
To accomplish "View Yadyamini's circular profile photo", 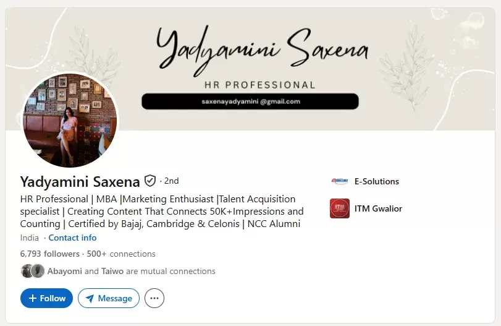I will [69, 120].
